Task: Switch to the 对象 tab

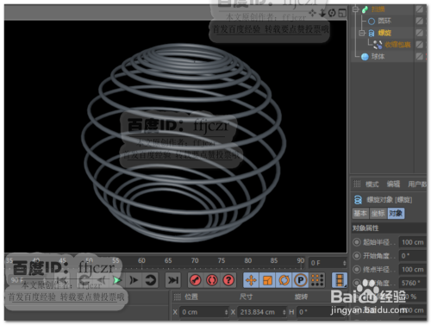Action: click(x=396, y=214)
